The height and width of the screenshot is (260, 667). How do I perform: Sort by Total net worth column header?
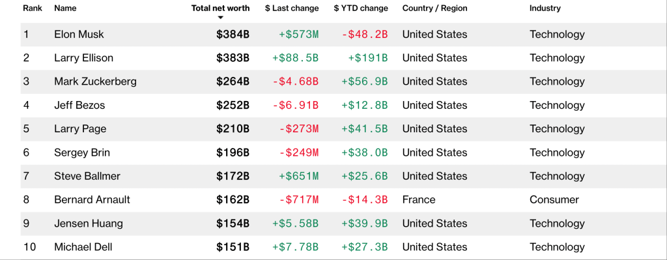coord(220,8)
